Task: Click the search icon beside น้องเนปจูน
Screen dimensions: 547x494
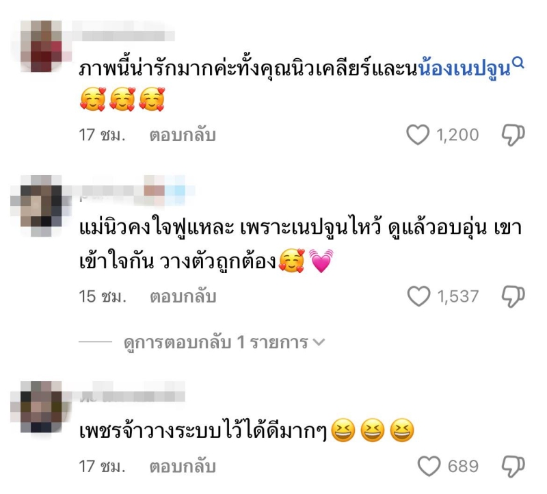Action: coord(519,63)
